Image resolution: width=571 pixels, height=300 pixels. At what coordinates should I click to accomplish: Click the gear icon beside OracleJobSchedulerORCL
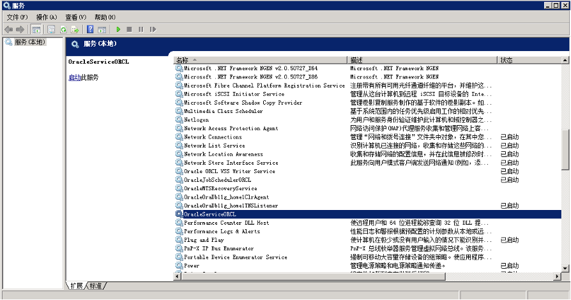click(x=179, y=180)
